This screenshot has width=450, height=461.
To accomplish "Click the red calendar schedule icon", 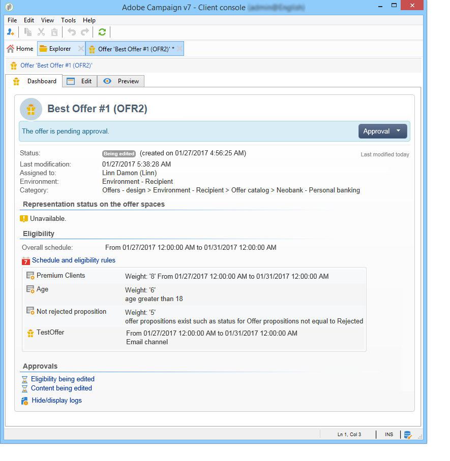I will [26, 261].
